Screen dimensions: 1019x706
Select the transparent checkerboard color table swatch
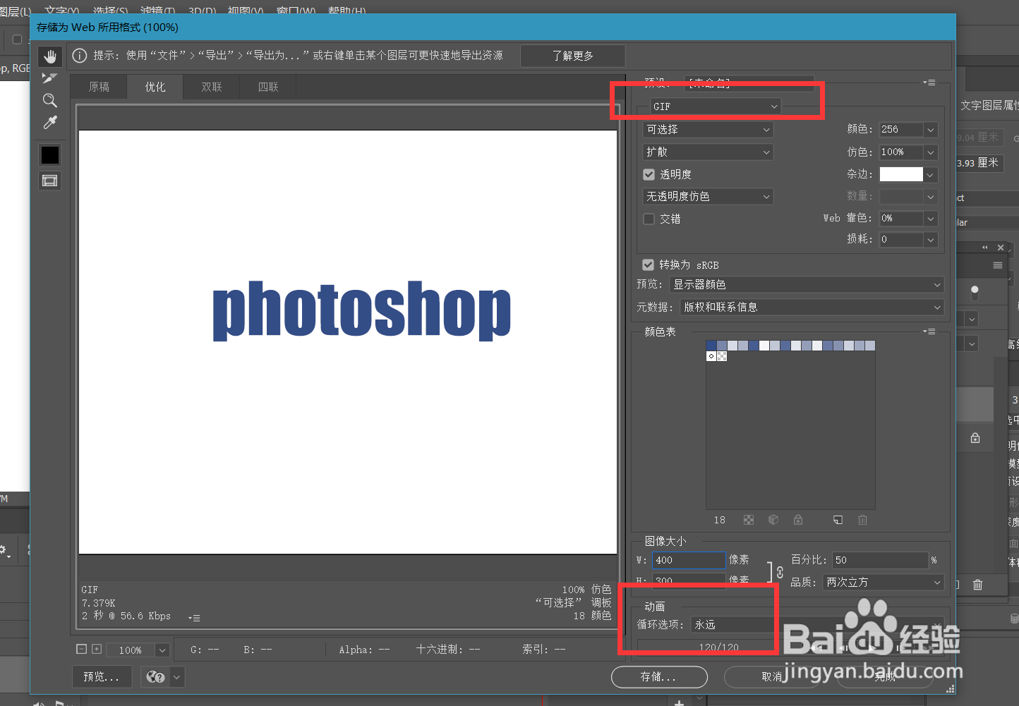[722, 356]
